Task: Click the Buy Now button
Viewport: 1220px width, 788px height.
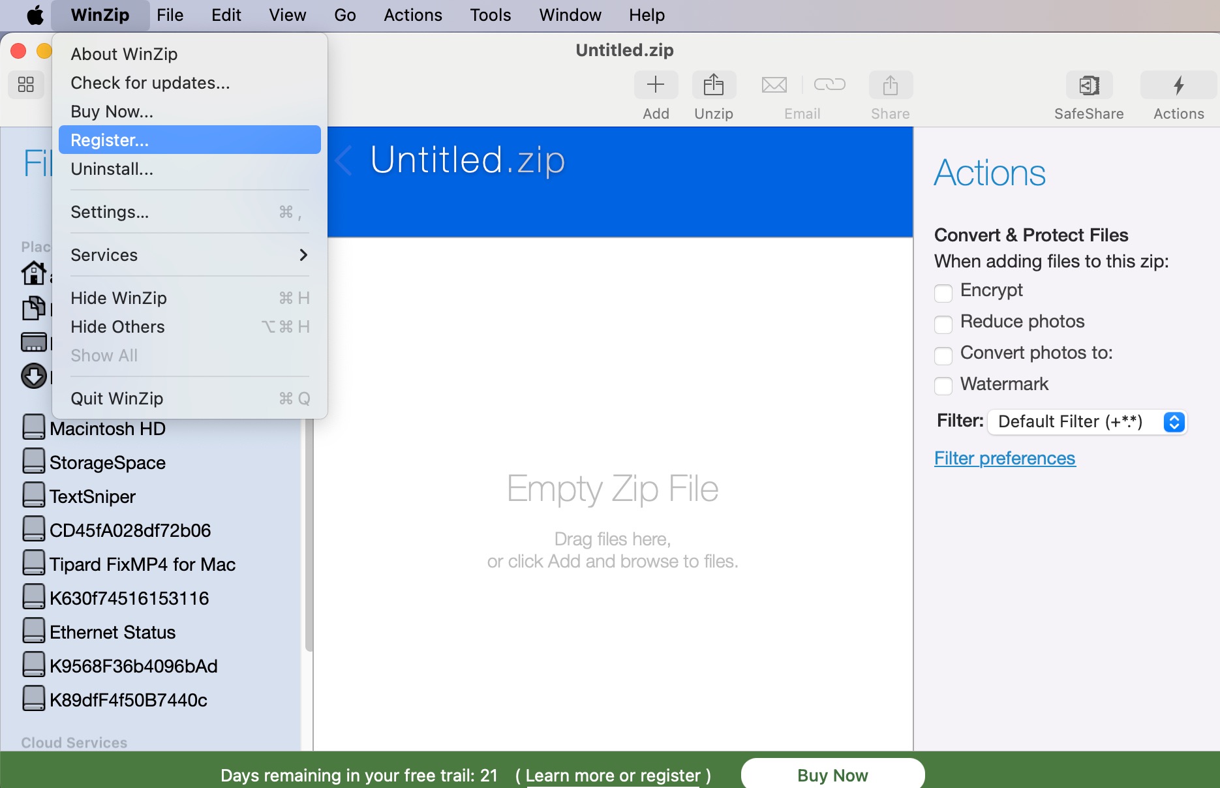Action: pyautogui.click(x=832, y=775)
